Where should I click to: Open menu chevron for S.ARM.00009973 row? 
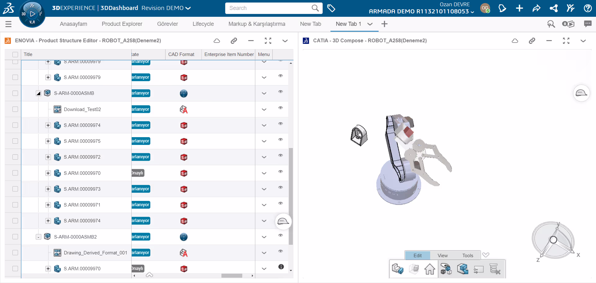coord(264,189)
